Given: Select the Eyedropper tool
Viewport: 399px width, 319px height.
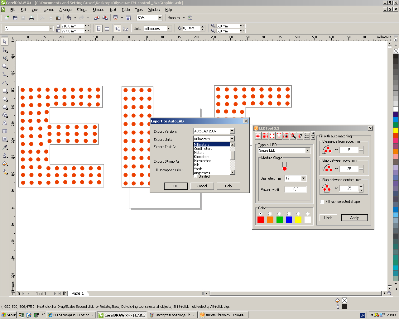Looking at the screenshot, I should [5, 147].
